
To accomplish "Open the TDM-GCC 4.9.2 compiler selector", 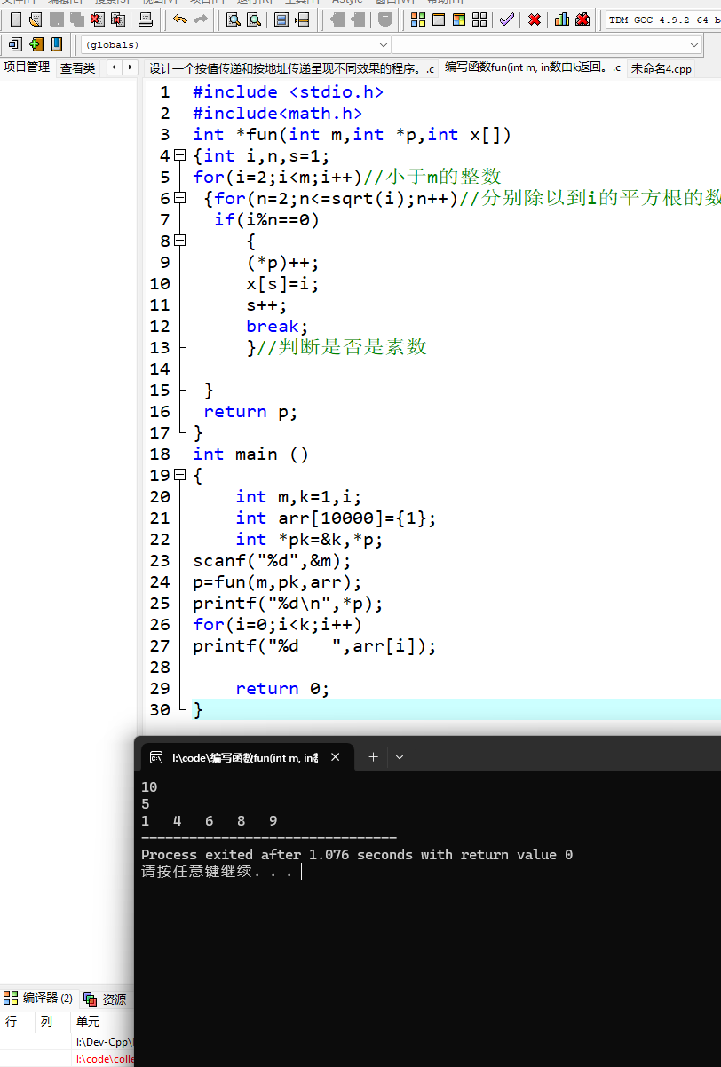I will click(662, 20).
